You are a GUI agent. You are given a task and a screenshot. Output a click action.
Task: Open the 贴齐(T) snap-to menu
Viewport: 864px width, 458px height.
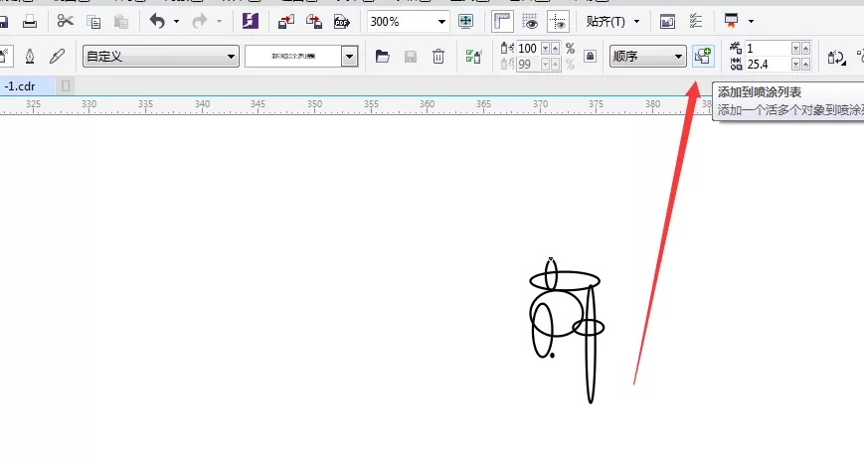612,22
